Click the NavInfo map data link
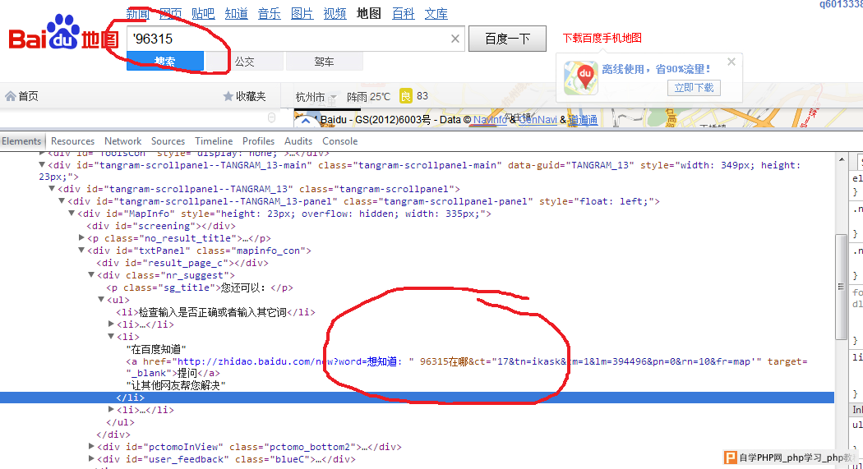This screenshot has height=469, width=863. click(x=490, y=120)
